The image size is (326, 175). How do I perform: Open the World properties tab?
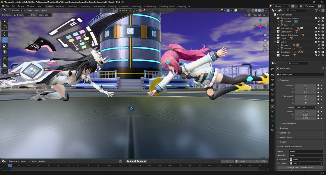click(272, 94)
